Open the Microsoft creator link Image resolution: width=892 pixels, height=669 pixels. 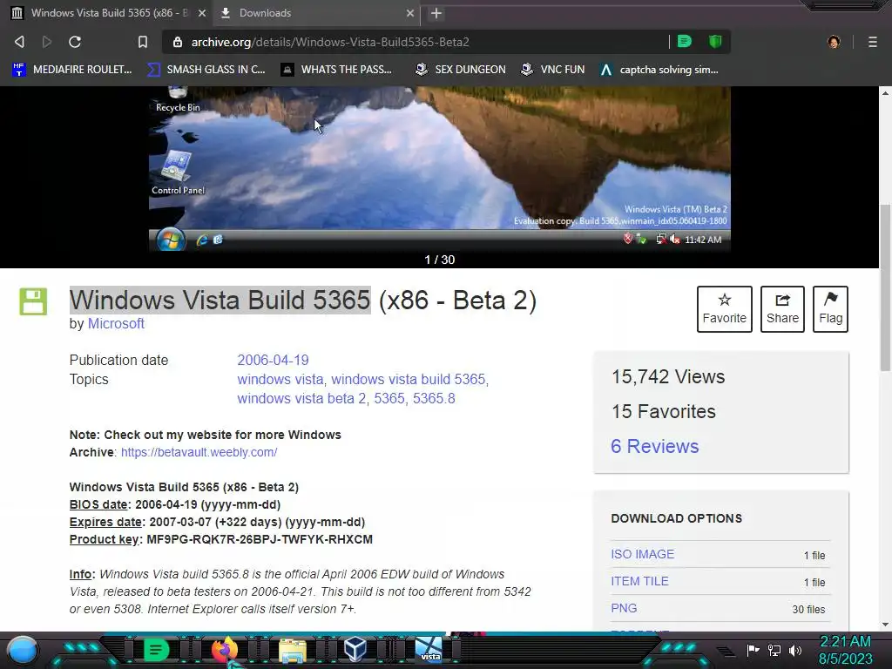coord(116,324)
